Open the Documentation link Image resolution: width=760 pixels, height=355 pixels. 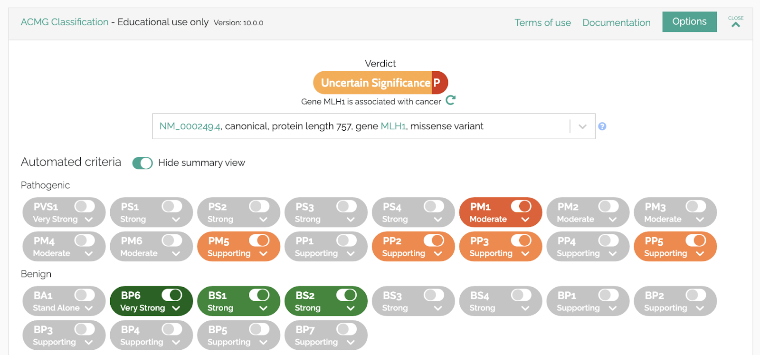tap(616, 23)
